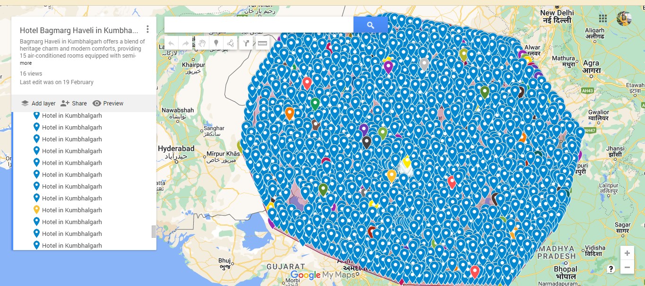This screenshot has width=645, height=286.
Task: Open the help question mark button
Action: [611, 269]
